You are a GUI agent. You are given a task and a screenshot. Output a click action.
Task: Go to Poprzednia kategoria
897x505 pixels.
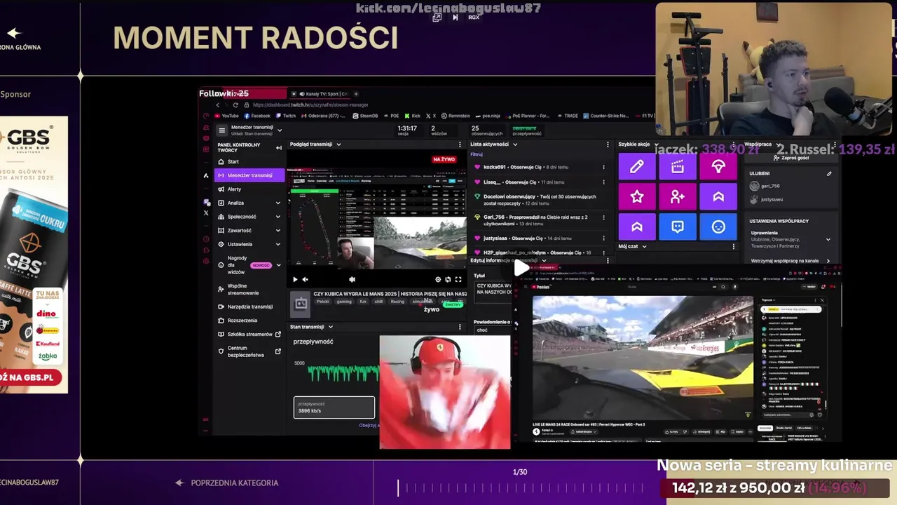[228, 483]
